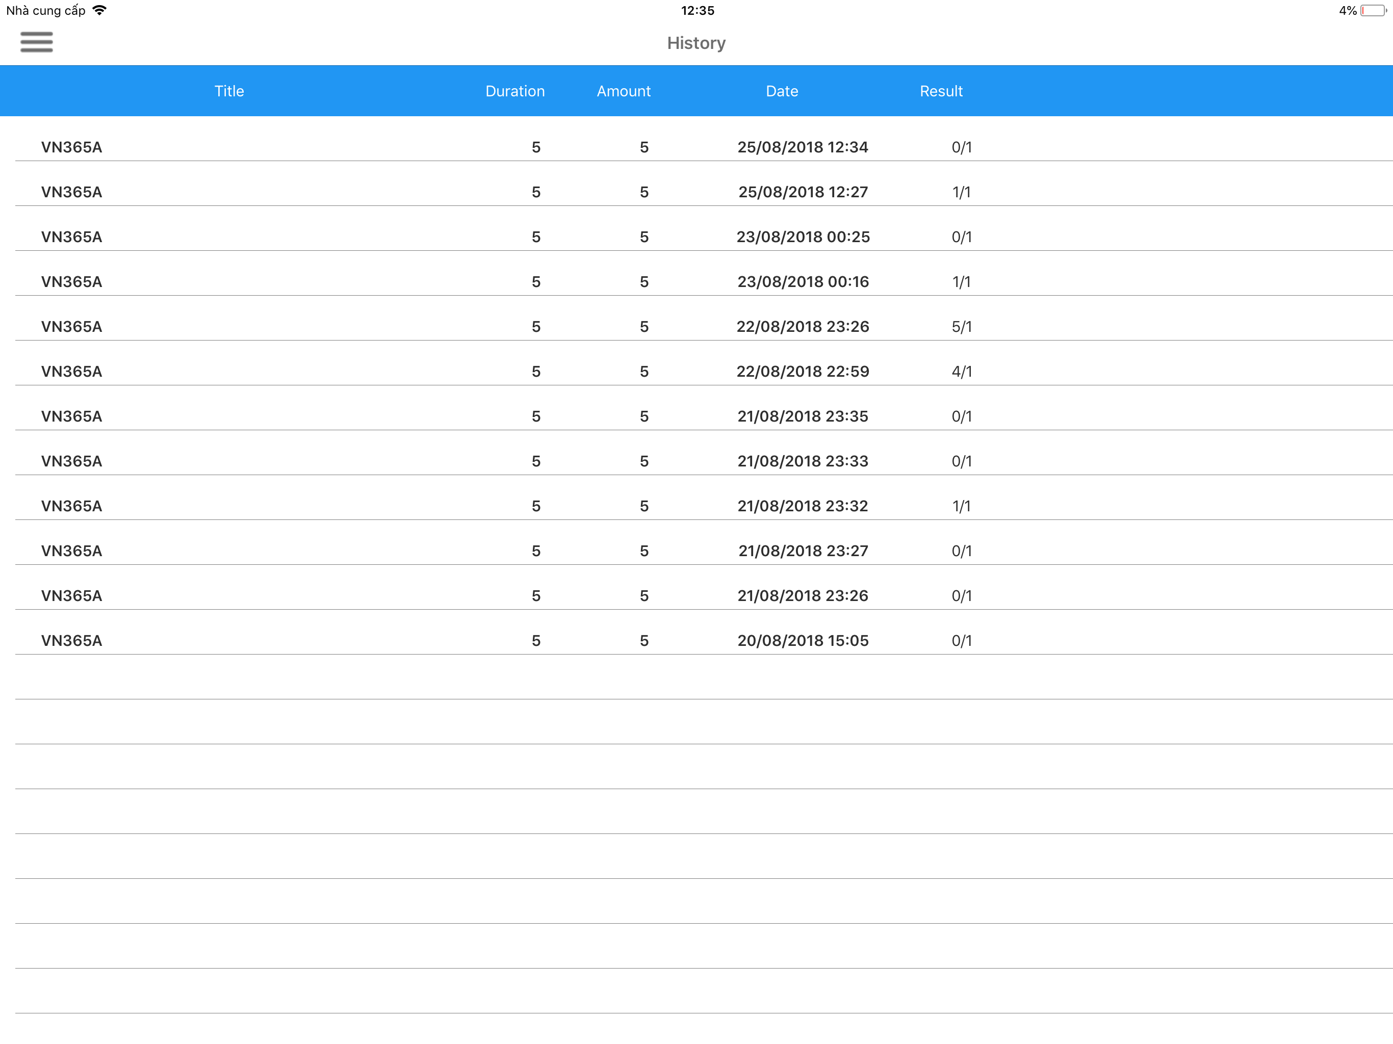
Task: Tap the battery indicator icon
Action: coord(1374,11)
